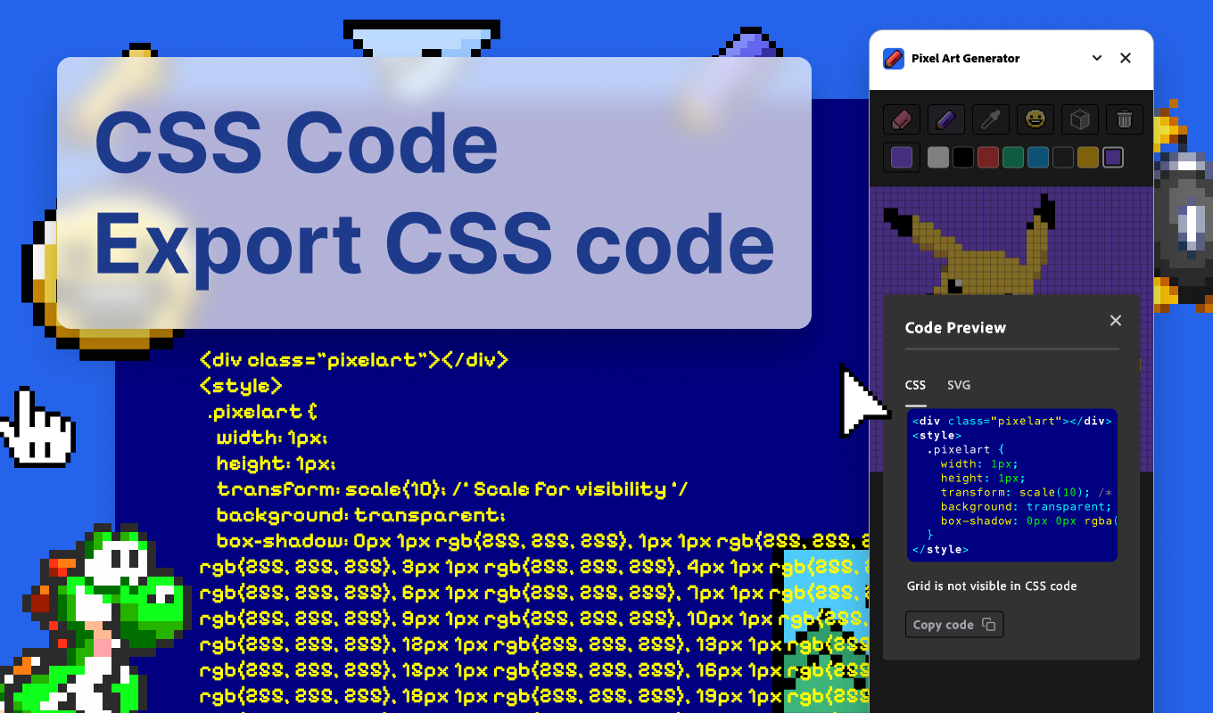Pick the Eyedropper tool
Screen dimensions: 1213x713
(x=991, y=119)
